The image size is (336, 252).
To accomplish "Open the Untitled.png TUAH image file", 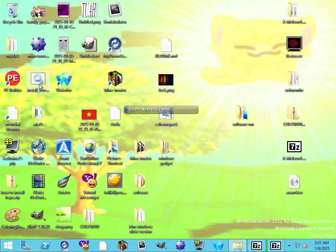I will [89, 13].
